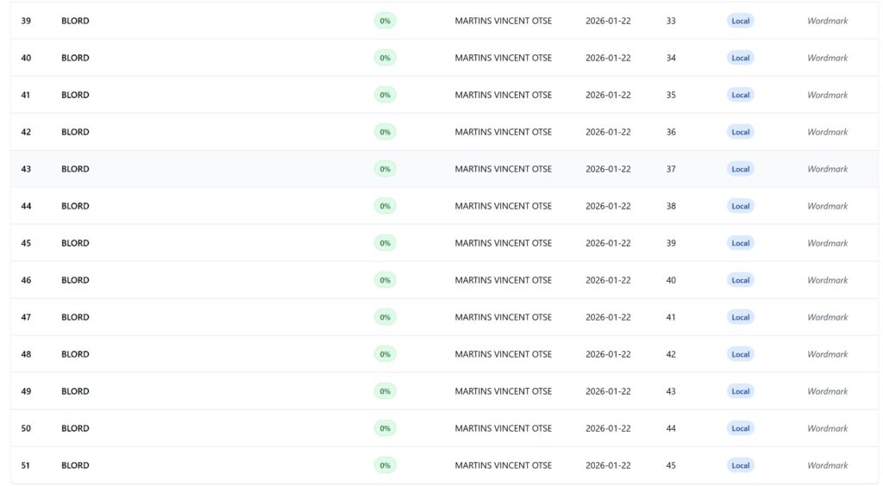Click the date in row 48
Screen dimensions: 883x486
(x=608, y=354)
